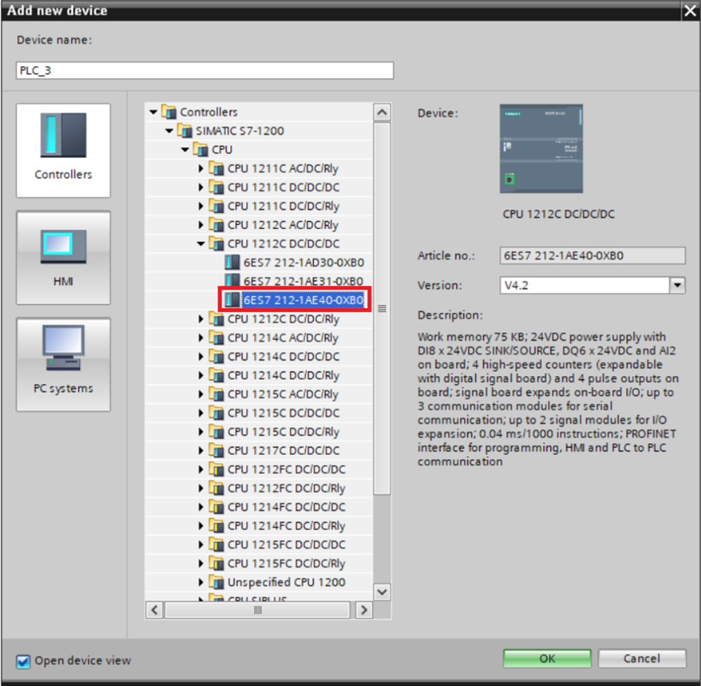Toggle the Open device view checkbox
Screen dimensions: 701x686
(x=24, y=661)
